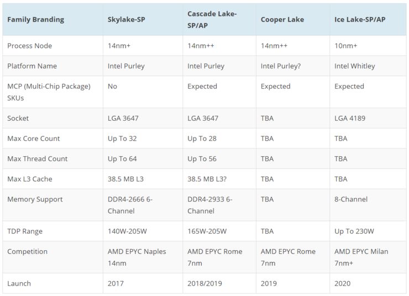Select the MCP (Multi-Chip Package) SKUs label

pyautogui.click(x=49, y=92)
